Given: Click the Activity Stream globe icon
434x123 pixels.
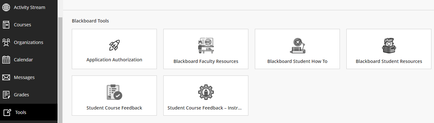Looking at the screenshot, I should pos(6,7).
